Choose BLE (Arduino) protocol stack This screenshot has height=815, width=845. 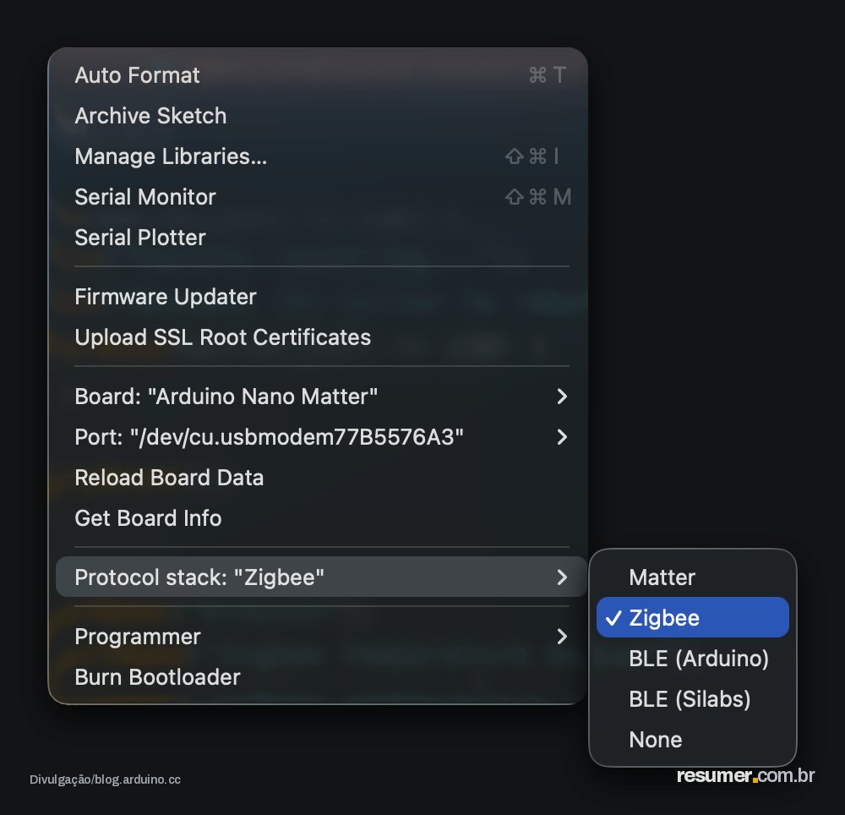(693, 658)
